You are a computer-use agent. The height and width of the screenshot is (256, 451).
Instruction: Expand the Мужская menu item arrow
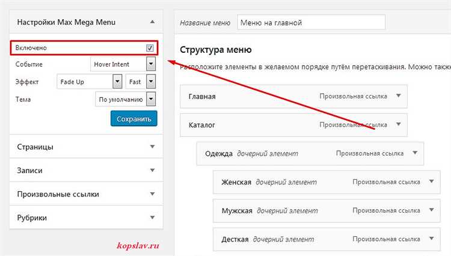(431, 210)
